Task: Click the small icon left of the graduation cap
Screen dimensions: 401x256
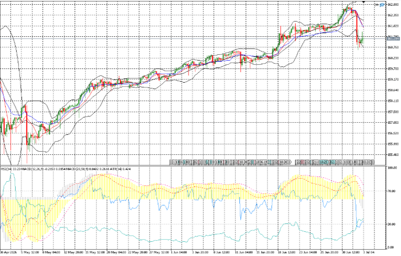Action: point(377,5)
